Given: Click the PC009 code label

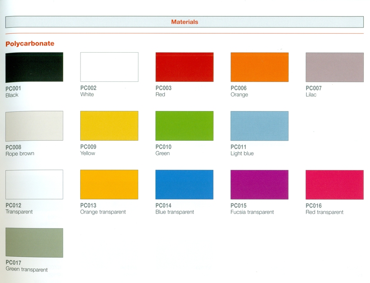Looking at the screenshot, I should point(88,146).
